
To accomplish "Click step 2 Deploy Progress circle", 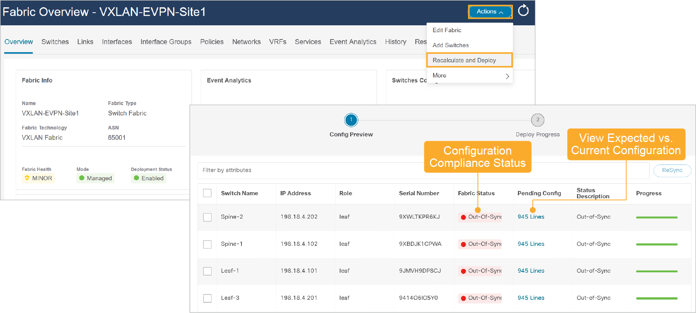I will point(537,120).
